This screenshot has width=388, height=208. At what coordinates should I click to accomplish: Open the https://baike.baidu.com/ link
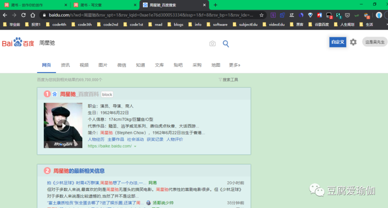tap(110, 146)
